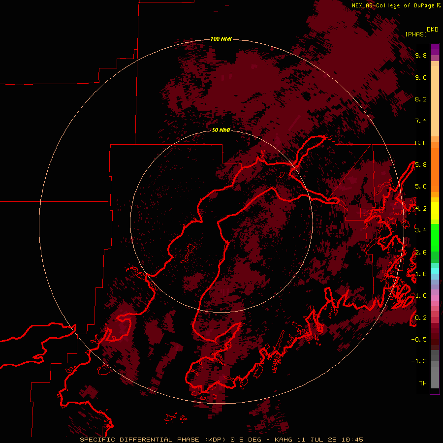
Task: Select the 4.2 scale value
Action: pos(421,209)
